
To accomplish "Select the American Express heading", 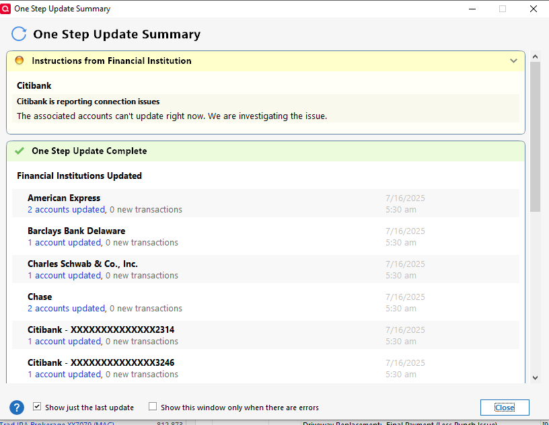I will (x=64, y=198).
